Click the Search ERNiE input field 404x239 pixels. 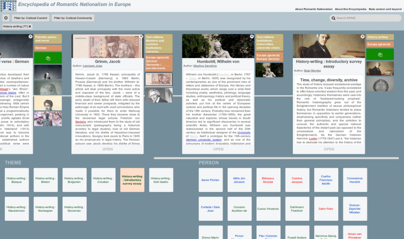pos(365,18)
